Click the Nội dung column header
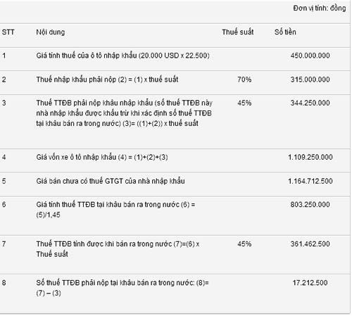Image resolution: width=352 pixels, height=318 pixels. point(51,32)
